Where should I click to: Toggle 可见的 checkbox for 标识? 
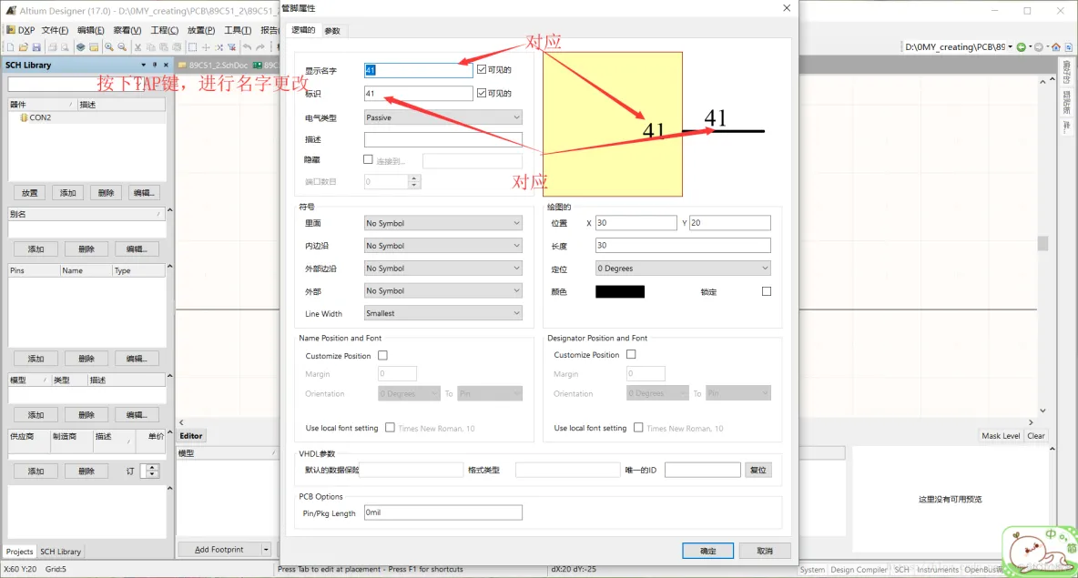482,93
